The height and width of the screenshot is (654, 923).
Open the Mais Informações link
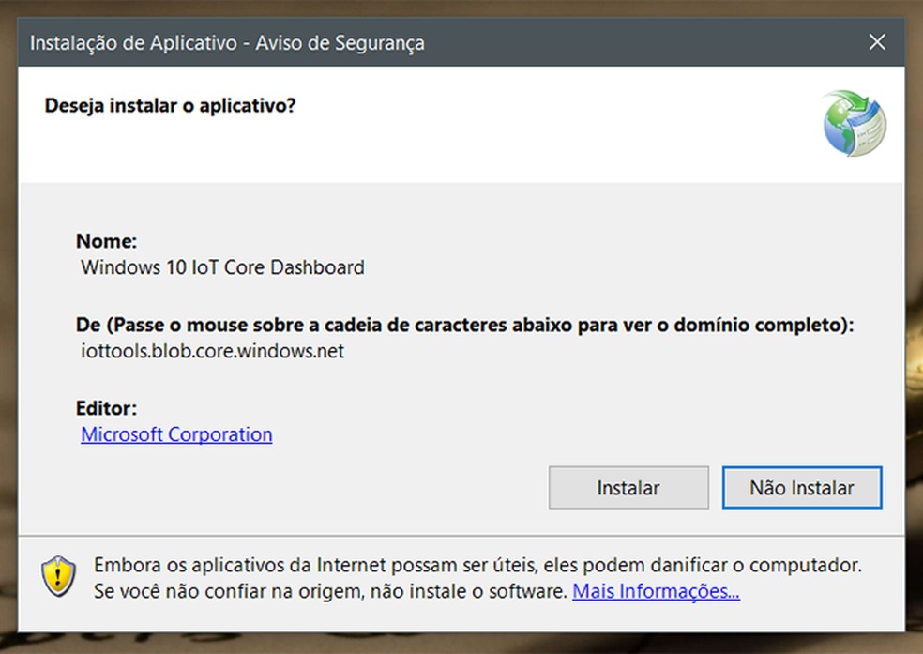(x=656, y=591)
